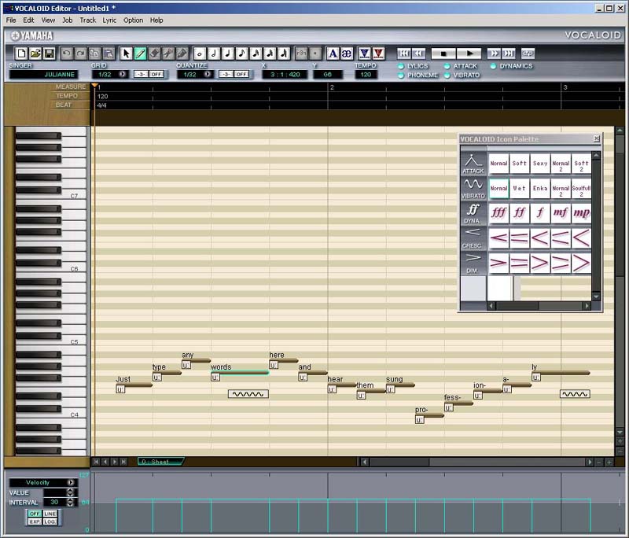The width and height of the screenshot is (629, 538).
Task: Open the Lyric menu
Action: pyautogui.click(x=109, y=20)
